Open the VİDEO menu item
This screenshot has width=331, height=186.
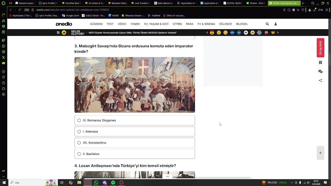click(x=122, y=24)
